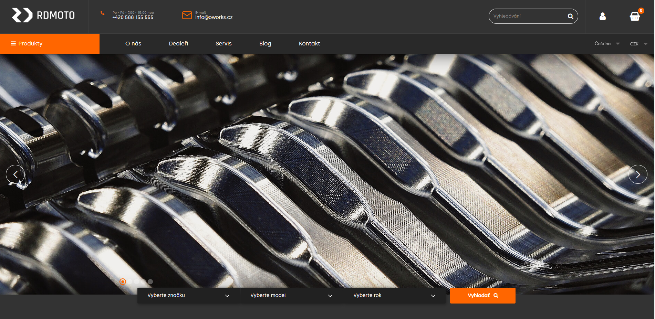Open the Produkty menu
655x319 pixels.
click(x=50, y=44)
